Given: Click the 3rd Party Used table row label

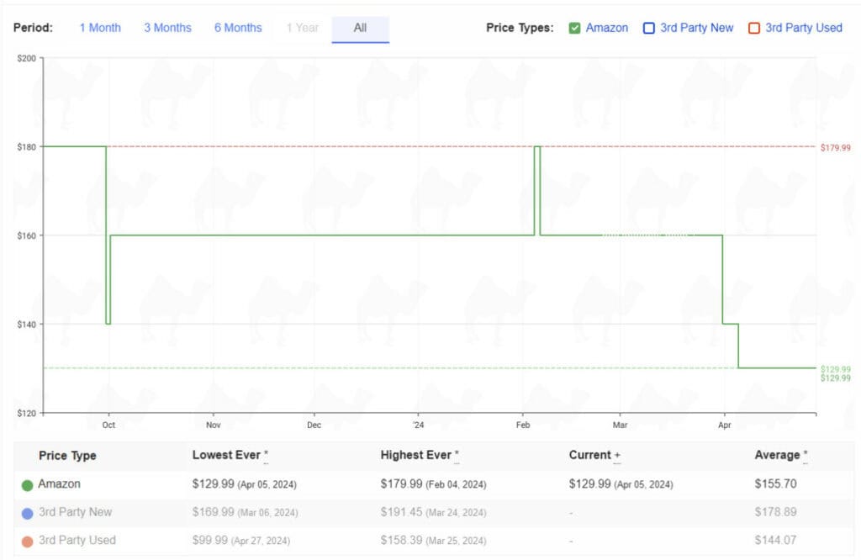Looking at the screenshot, I should pyautogui.click(x=77, y=540).
